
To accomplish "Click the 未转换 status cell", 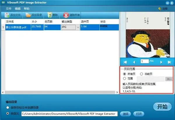I will point(109,27).
